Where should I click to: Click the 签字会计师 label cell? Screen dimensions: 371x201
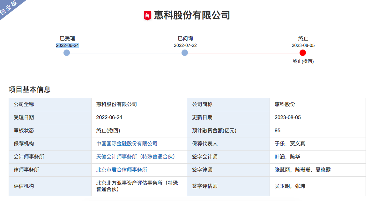tap(228, 157)
